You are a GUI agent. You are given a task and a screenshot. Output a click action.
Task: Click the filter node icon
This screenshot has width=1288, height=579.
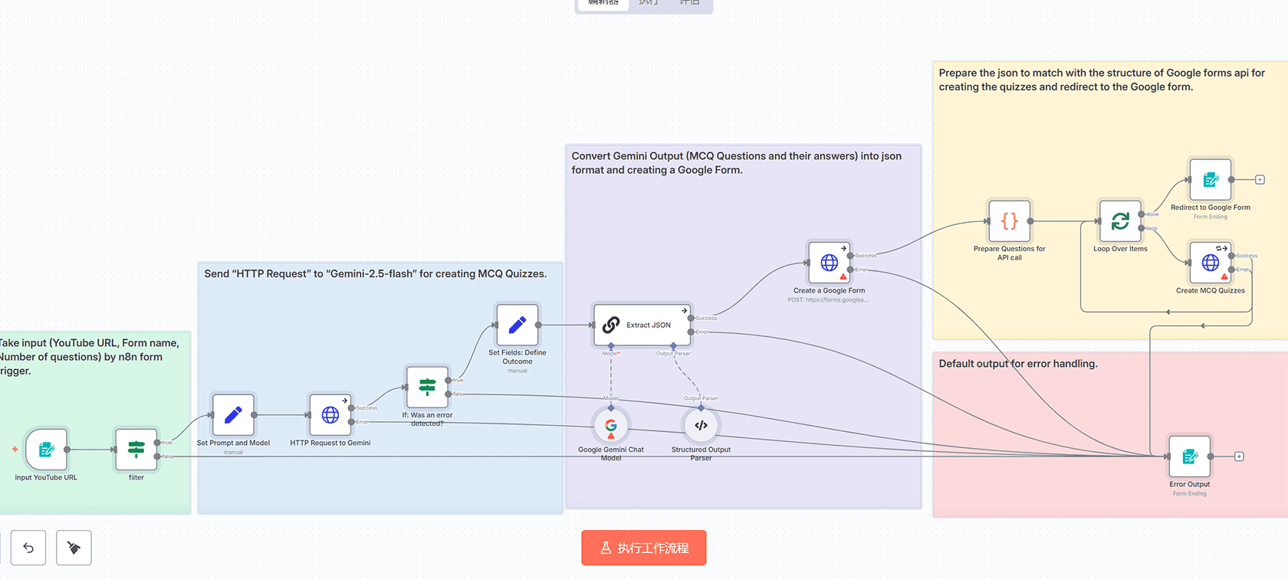click(x=136, y=450)
